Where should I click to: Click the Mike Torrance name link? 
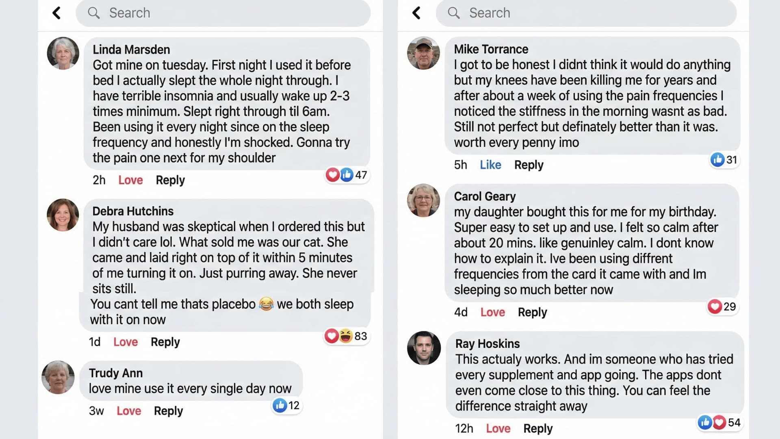tap(491, 49)
